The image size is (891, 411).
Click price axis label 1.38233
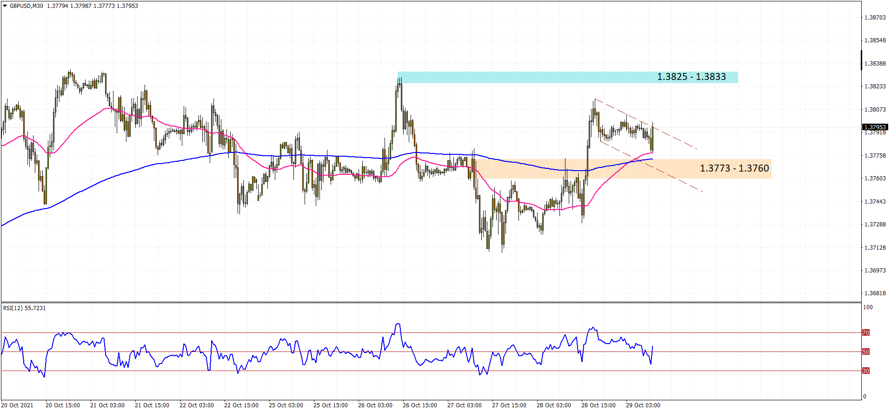pos(875,86)
